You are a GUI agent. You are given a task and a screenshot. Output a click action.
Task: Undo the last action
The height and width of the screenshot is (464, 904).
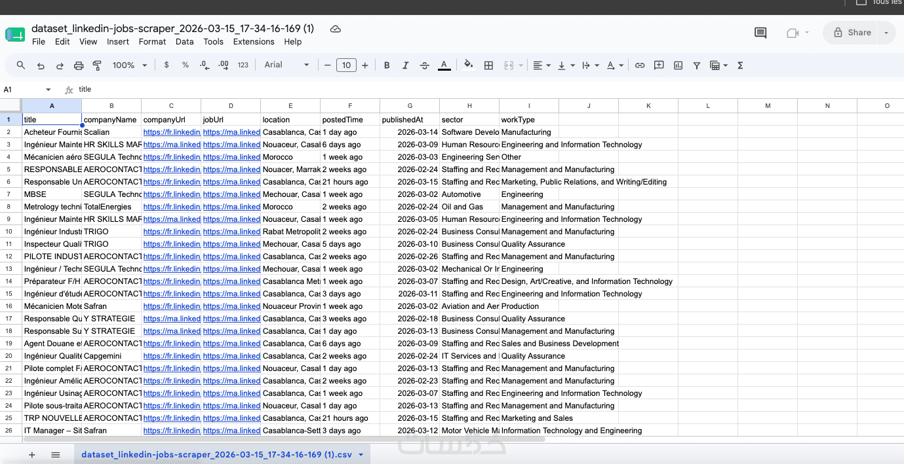click(x=41, y=65)
